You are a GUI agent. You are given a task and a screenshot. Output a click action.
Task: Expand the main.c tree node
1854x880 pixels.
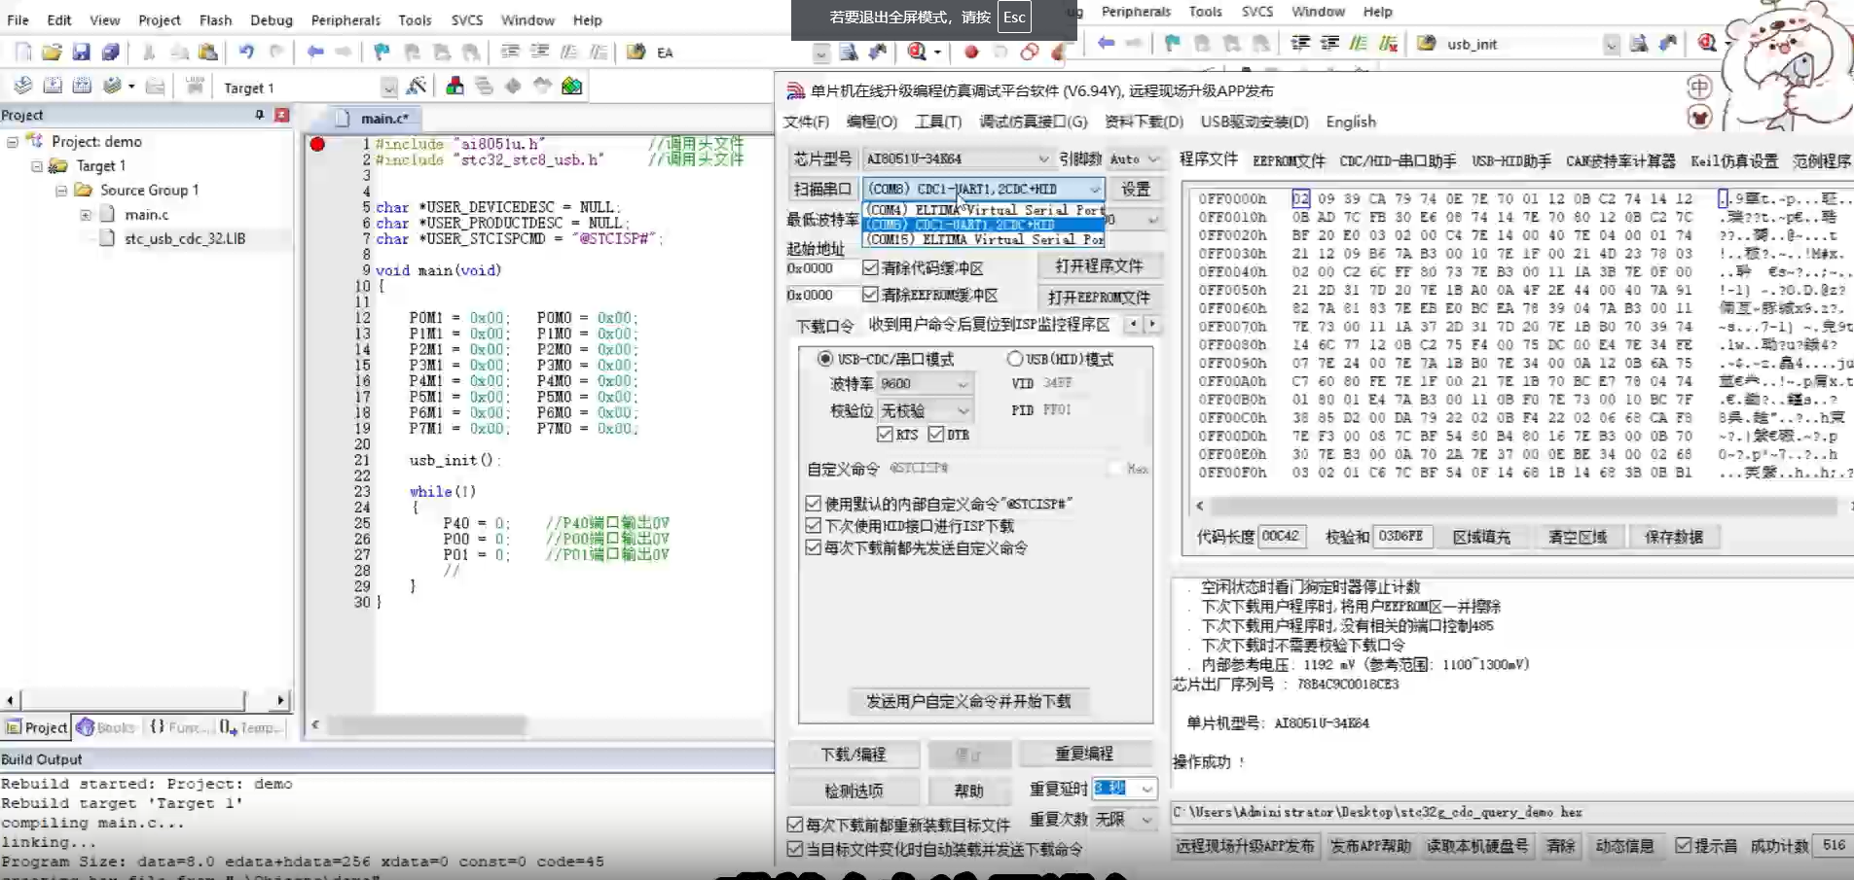pos(86,215)
